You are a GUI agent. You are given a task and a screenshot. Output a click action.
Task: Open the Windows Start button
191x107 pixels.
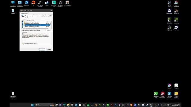[33, 105]
